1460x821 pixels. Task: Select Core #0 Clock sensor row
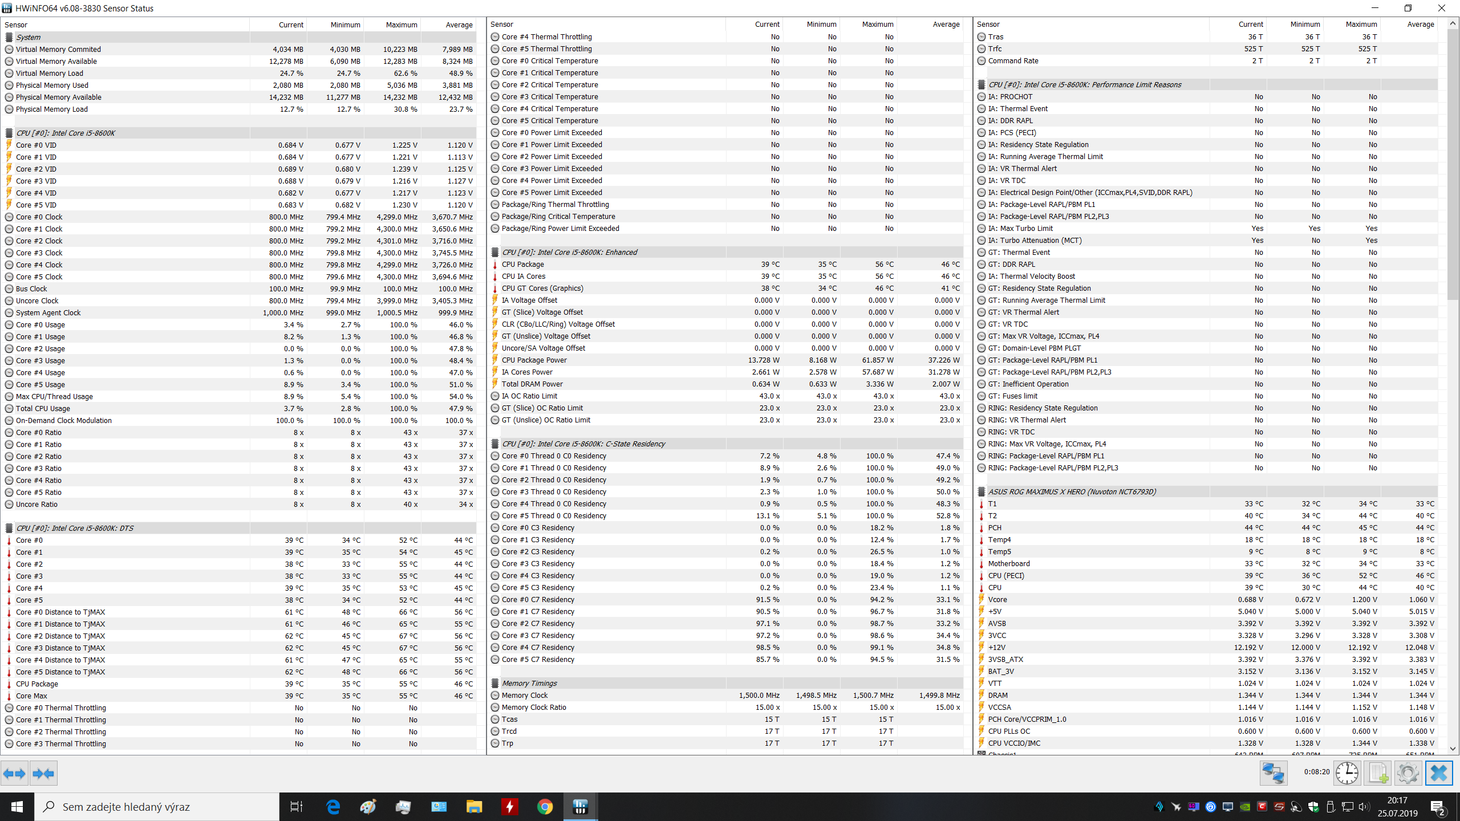point(39,217)
